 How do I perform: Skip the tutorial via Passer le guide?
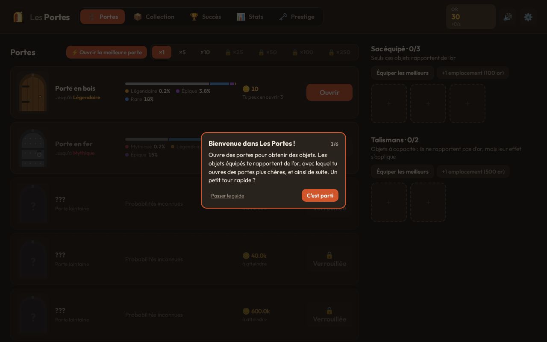(x=227, y=196)
